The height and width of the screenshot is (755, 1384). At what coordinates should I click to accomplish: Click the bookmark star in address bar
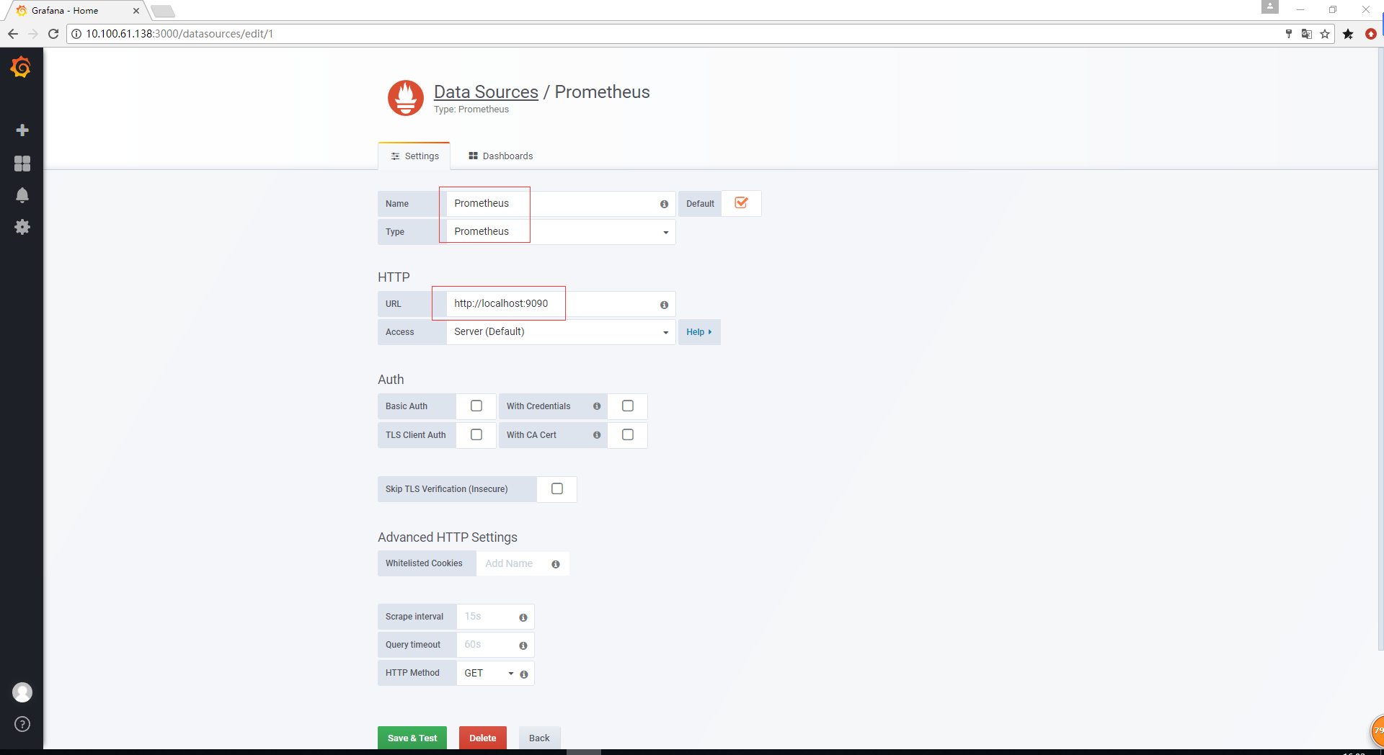[x=1325, y=34]
